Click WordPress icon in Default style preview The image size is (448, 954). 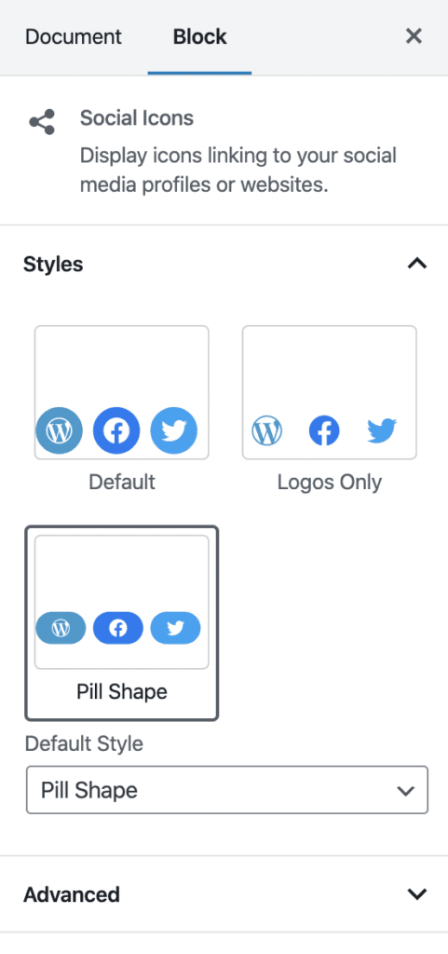coord(60,430)
